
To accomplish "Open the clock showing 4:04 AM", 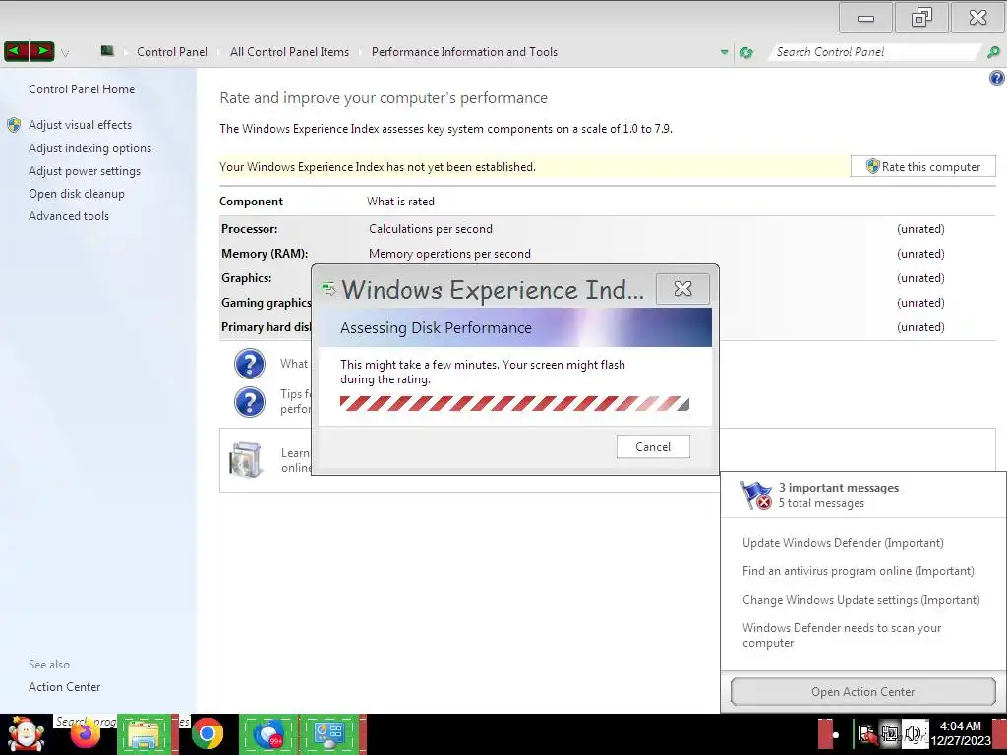I will tap(961, 733).
